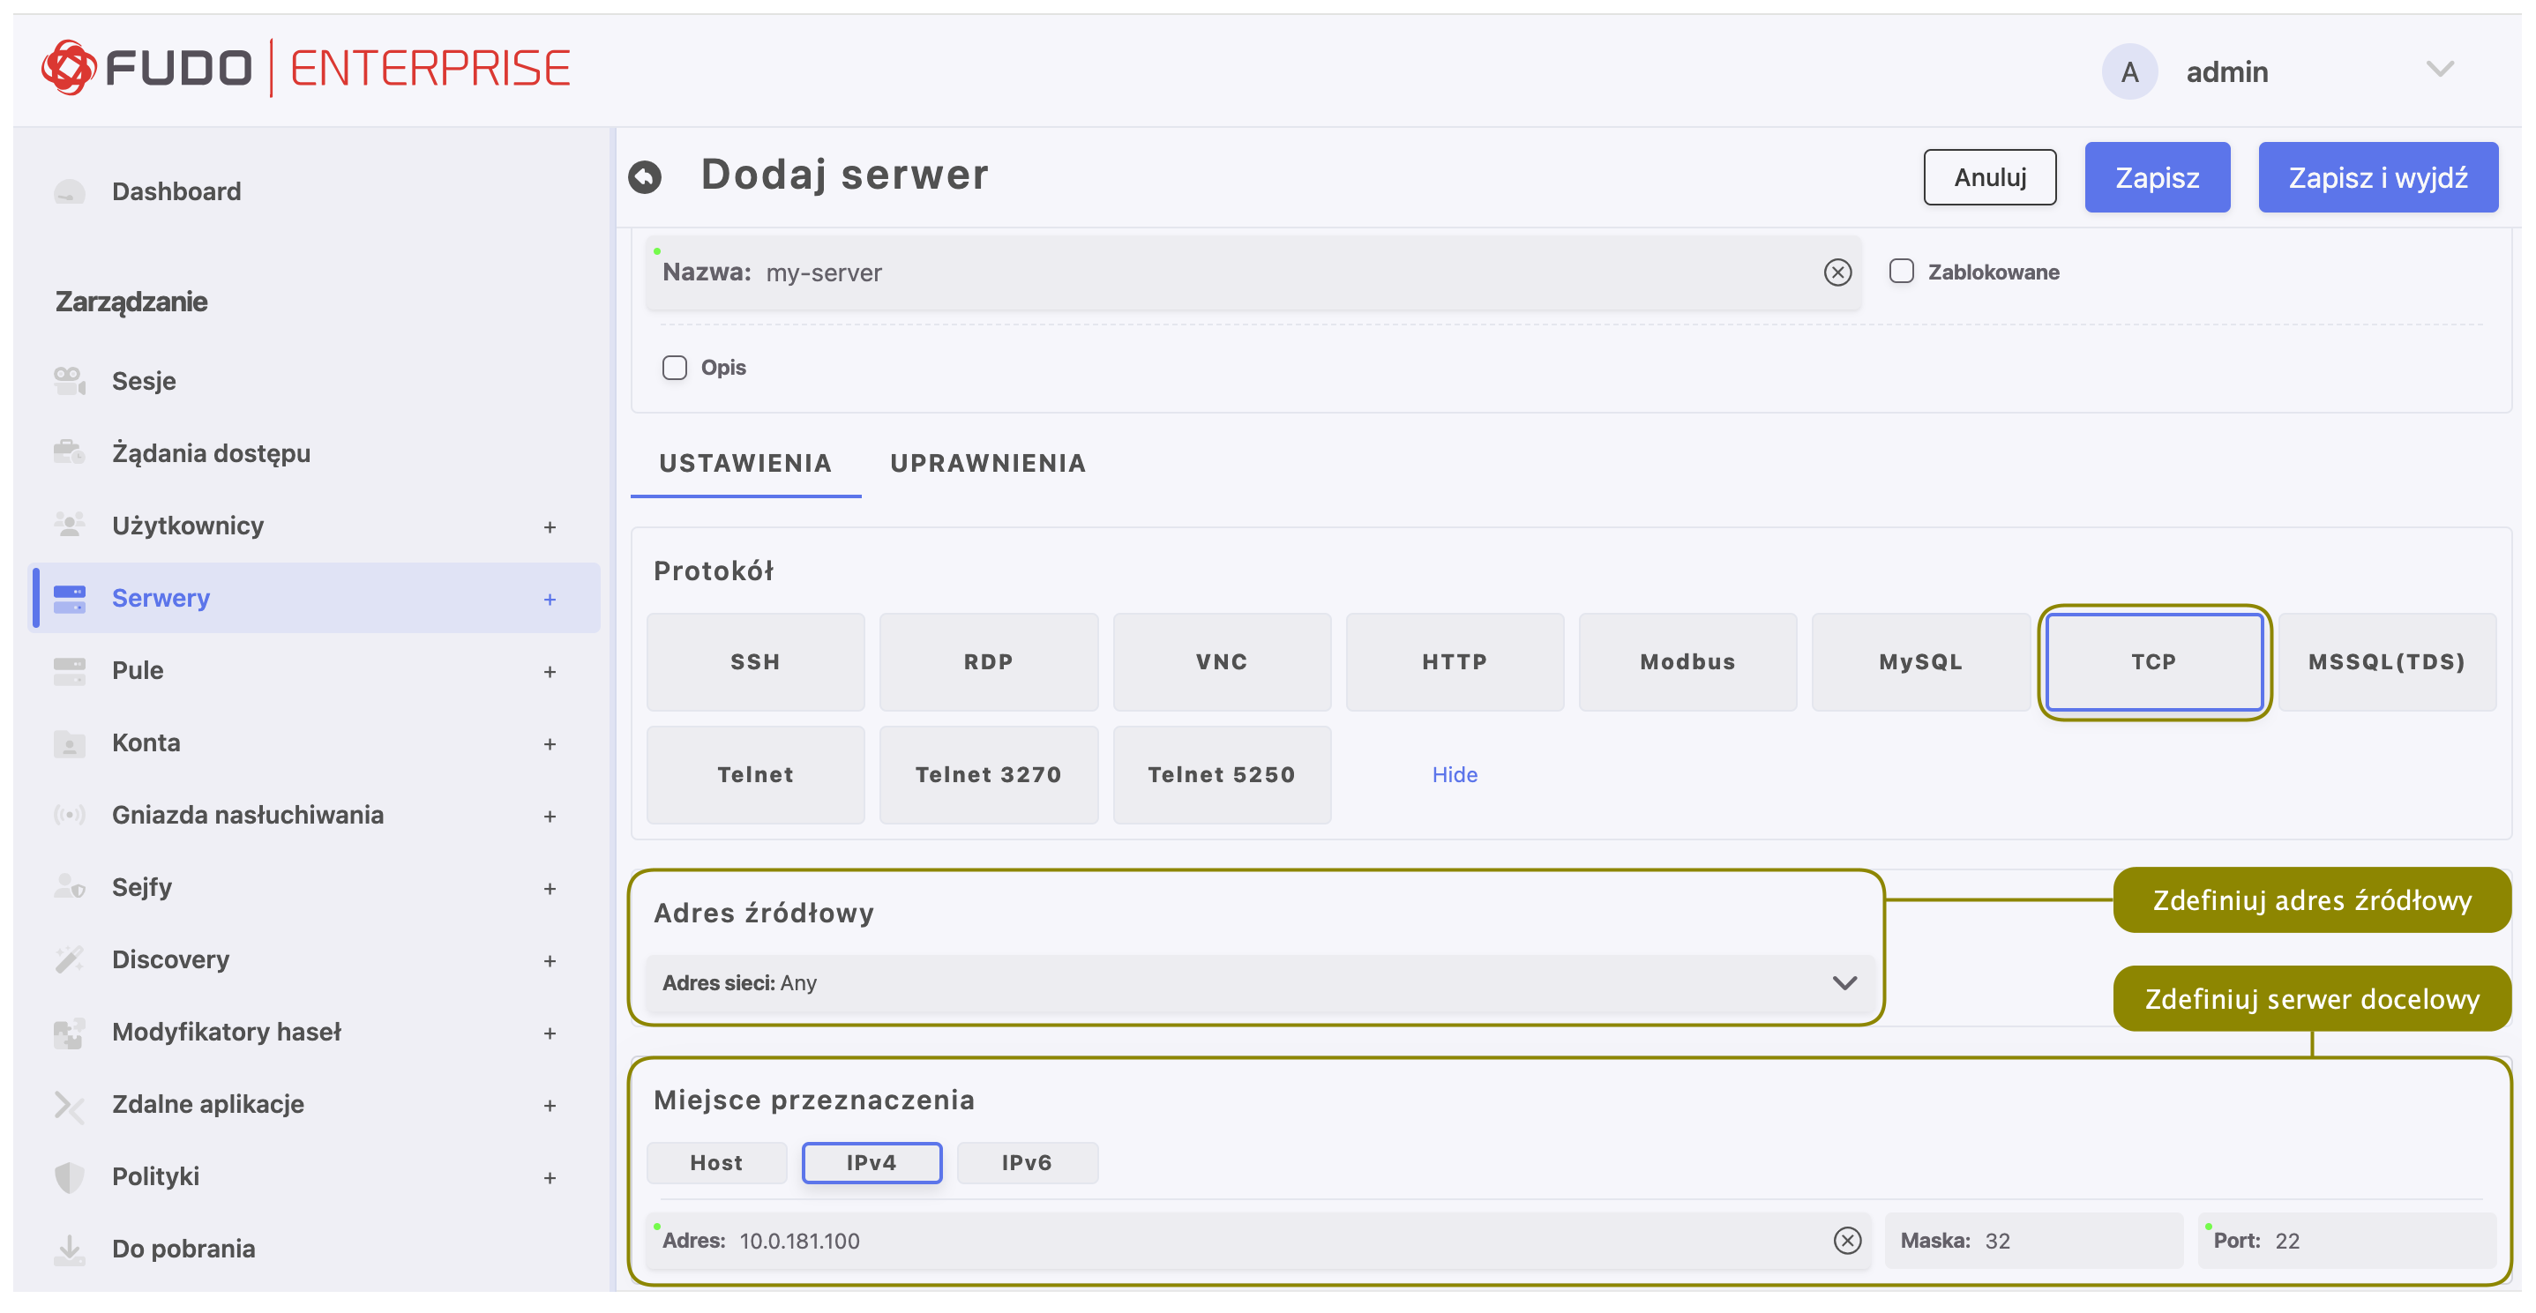This screenshot has width=2536, height=1313.
Task: Click plus icon next to Polityki
Action: 550,1177
